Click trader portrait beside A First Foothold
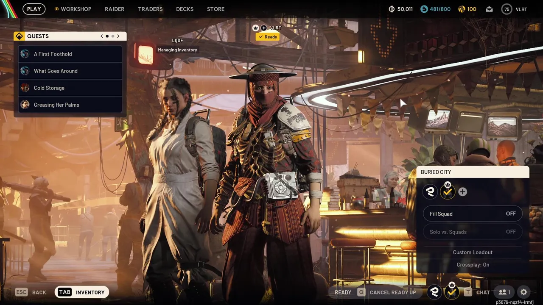The image size is (543, 305). 25,54
